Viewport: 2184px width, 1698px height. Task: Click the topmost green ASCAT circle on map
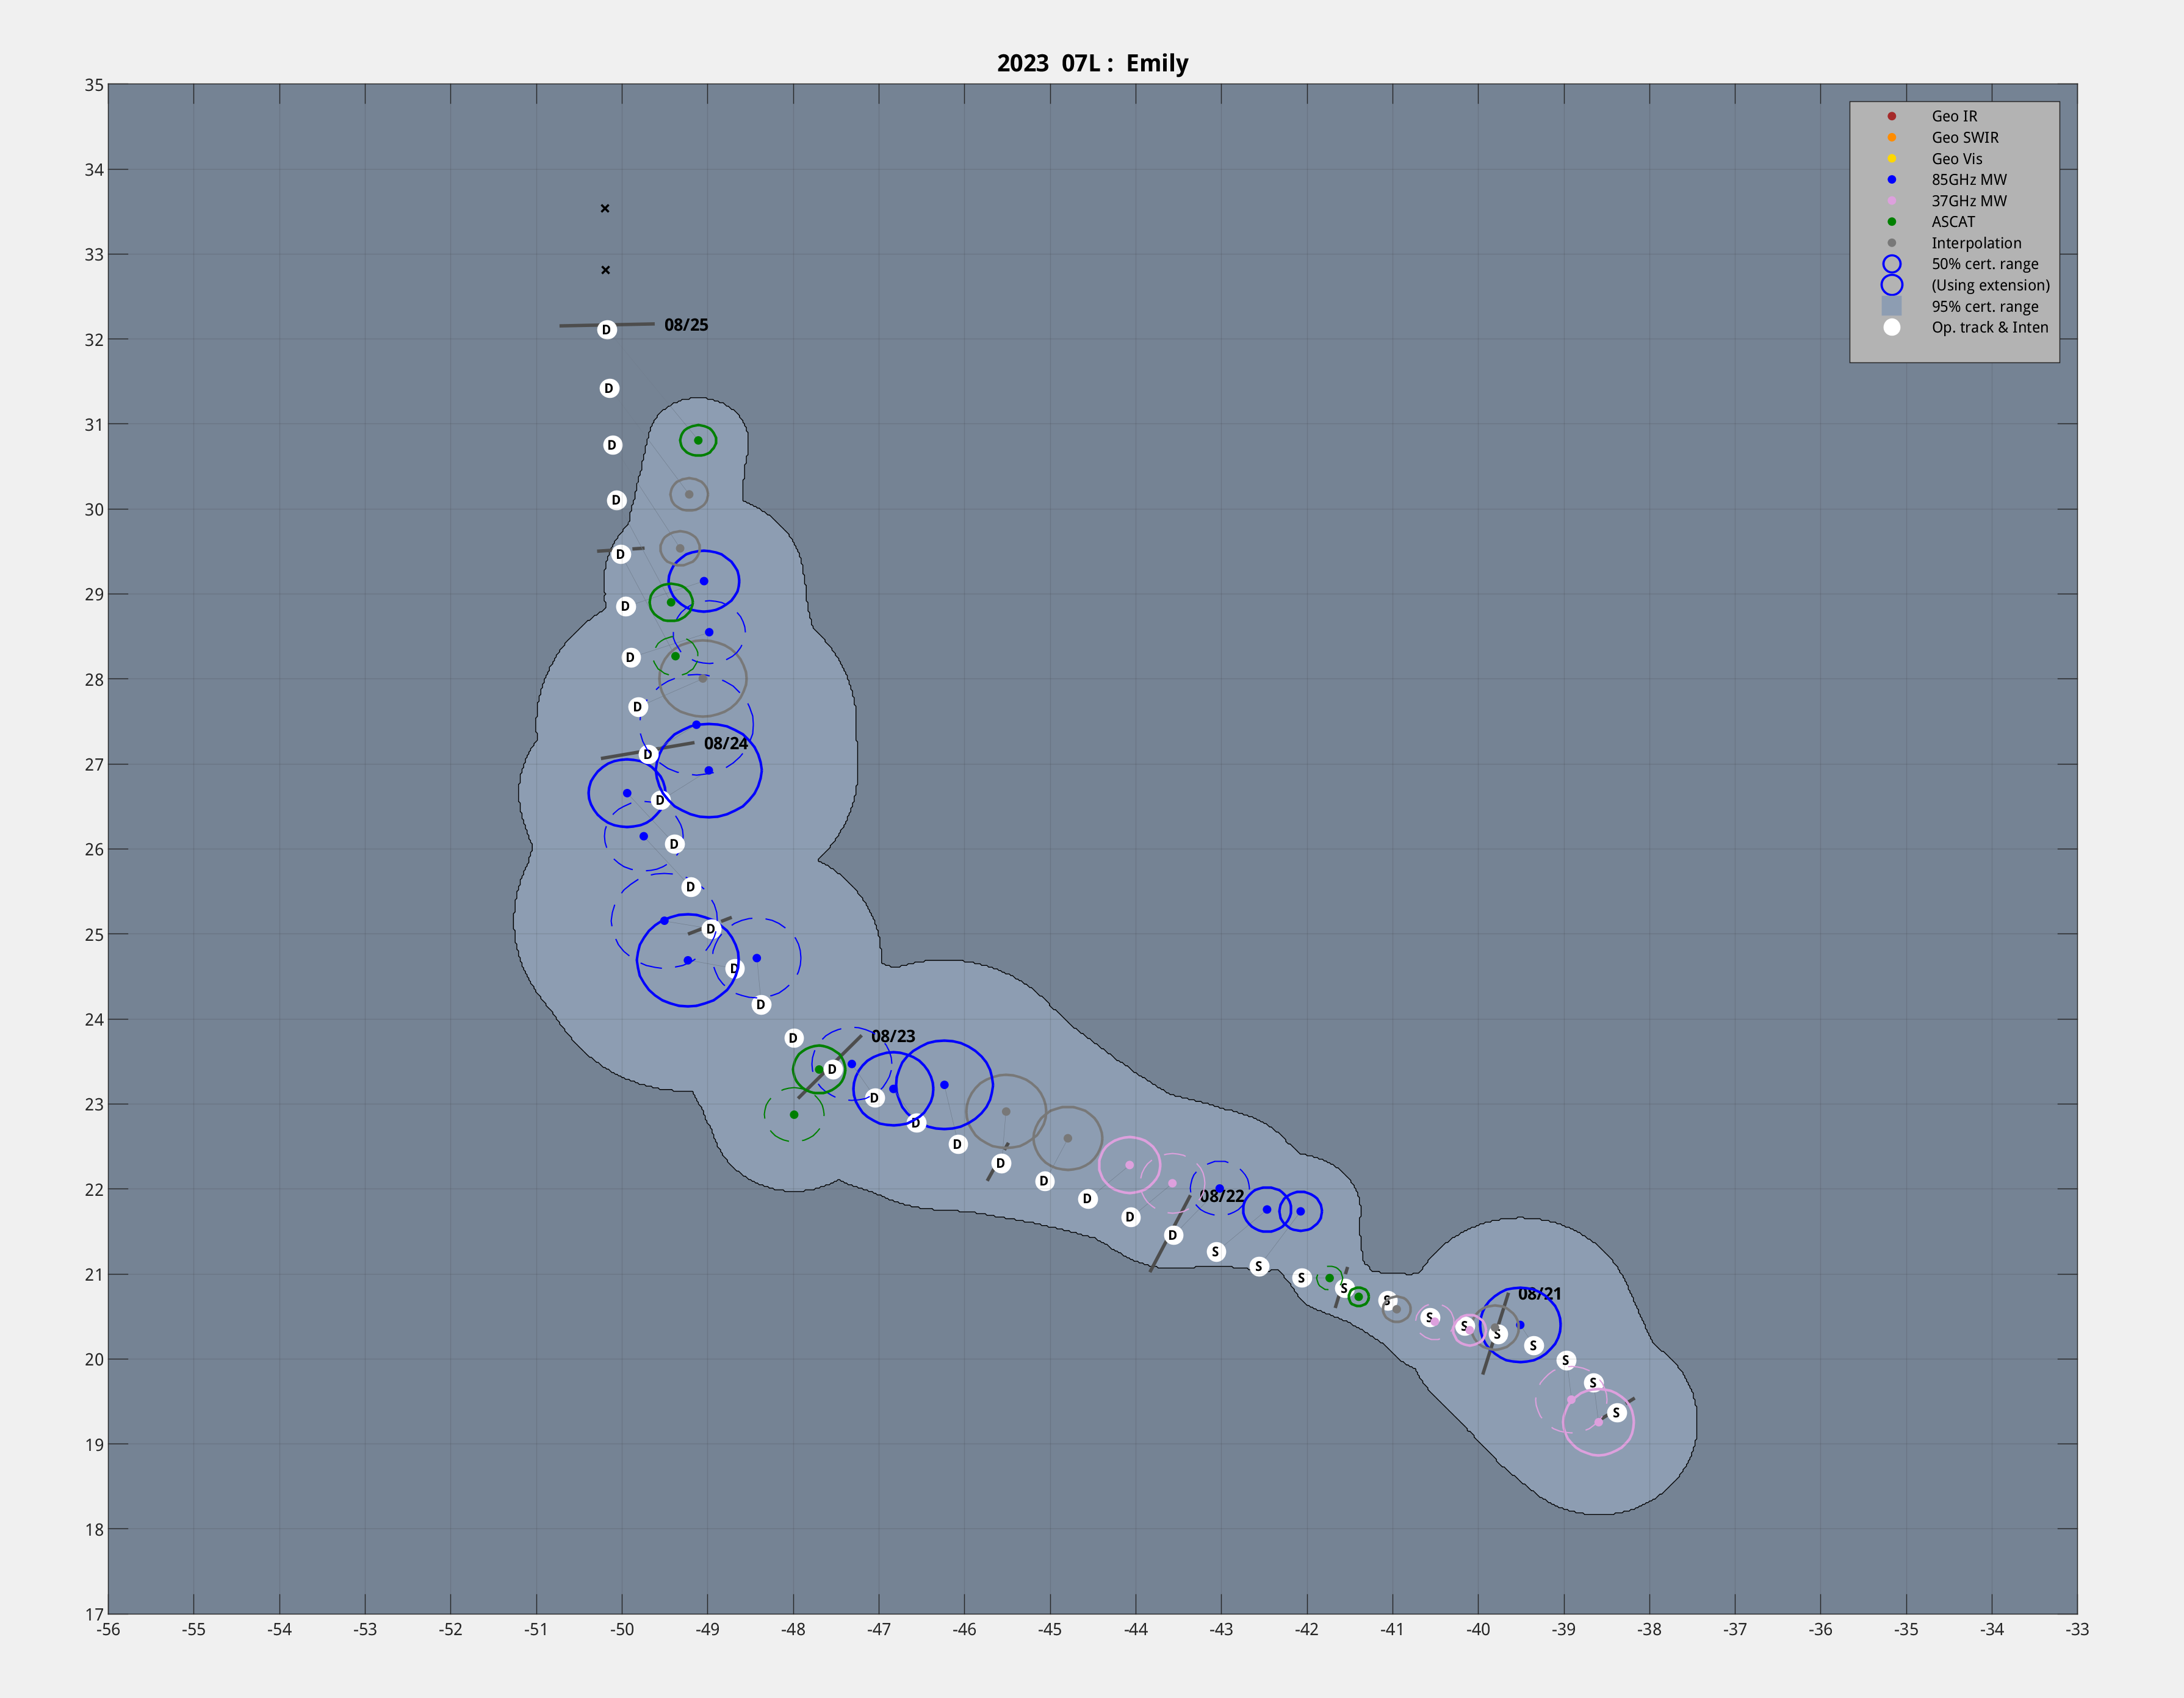point(698,440)
